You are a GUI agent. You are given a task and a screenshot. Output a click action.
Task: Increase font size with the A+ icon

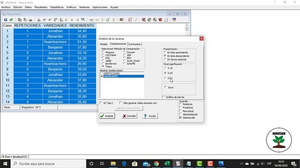pos(45,20)
